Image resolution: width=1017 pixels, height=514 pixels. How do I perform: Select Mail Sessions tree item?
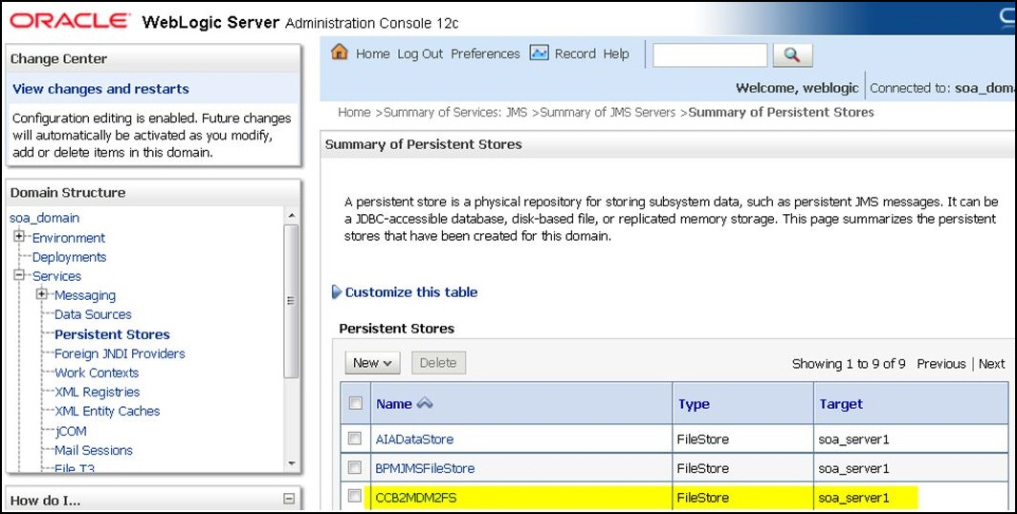click(94, 450)
